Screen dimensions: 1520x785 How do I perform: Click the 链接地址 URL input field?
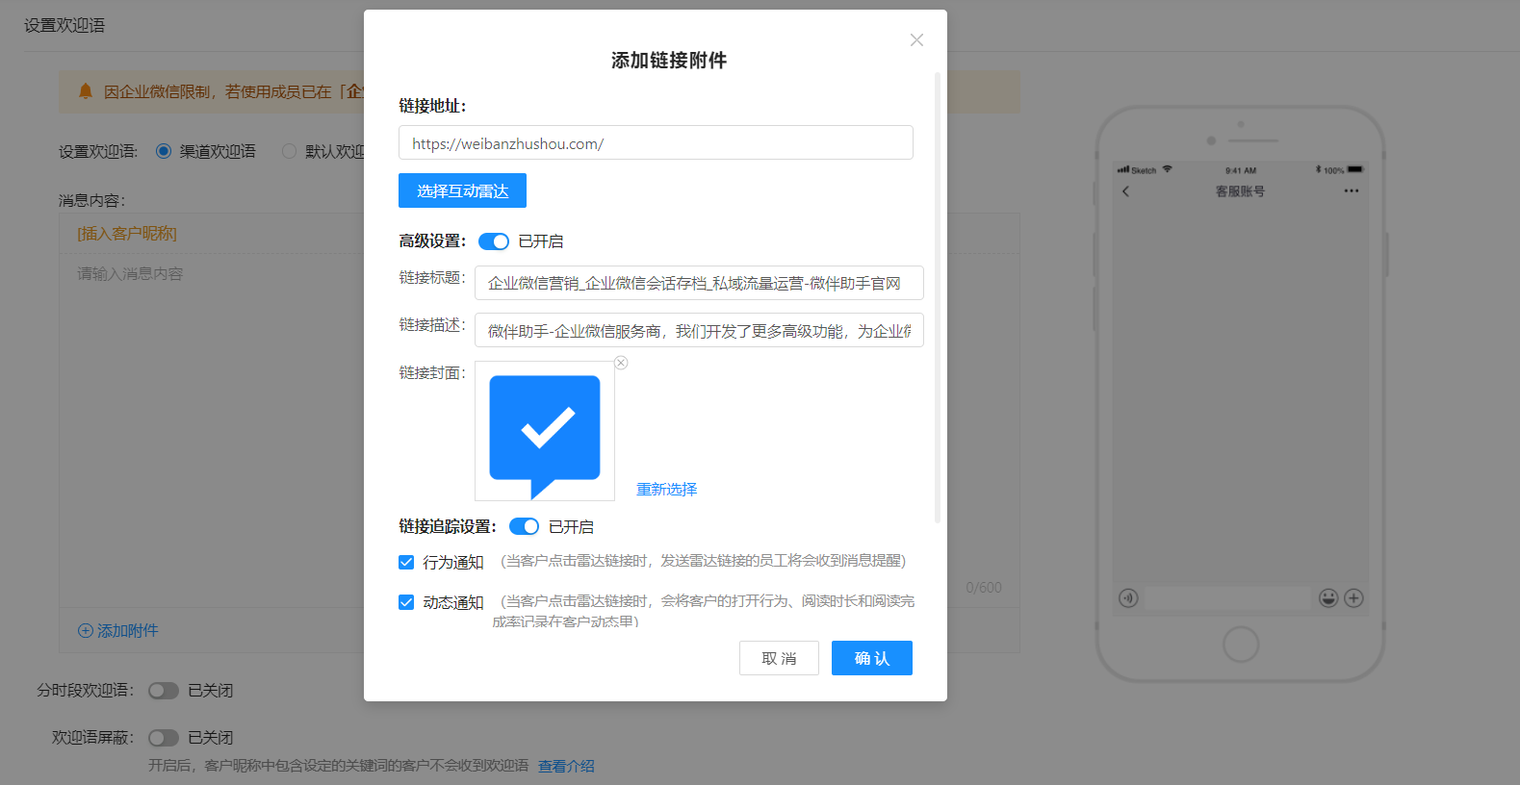click(656, 142)
